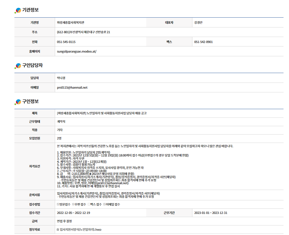Click the line starting with 4. 계약기간
Viewport: 289px width, 235px height.
(82, 162)
